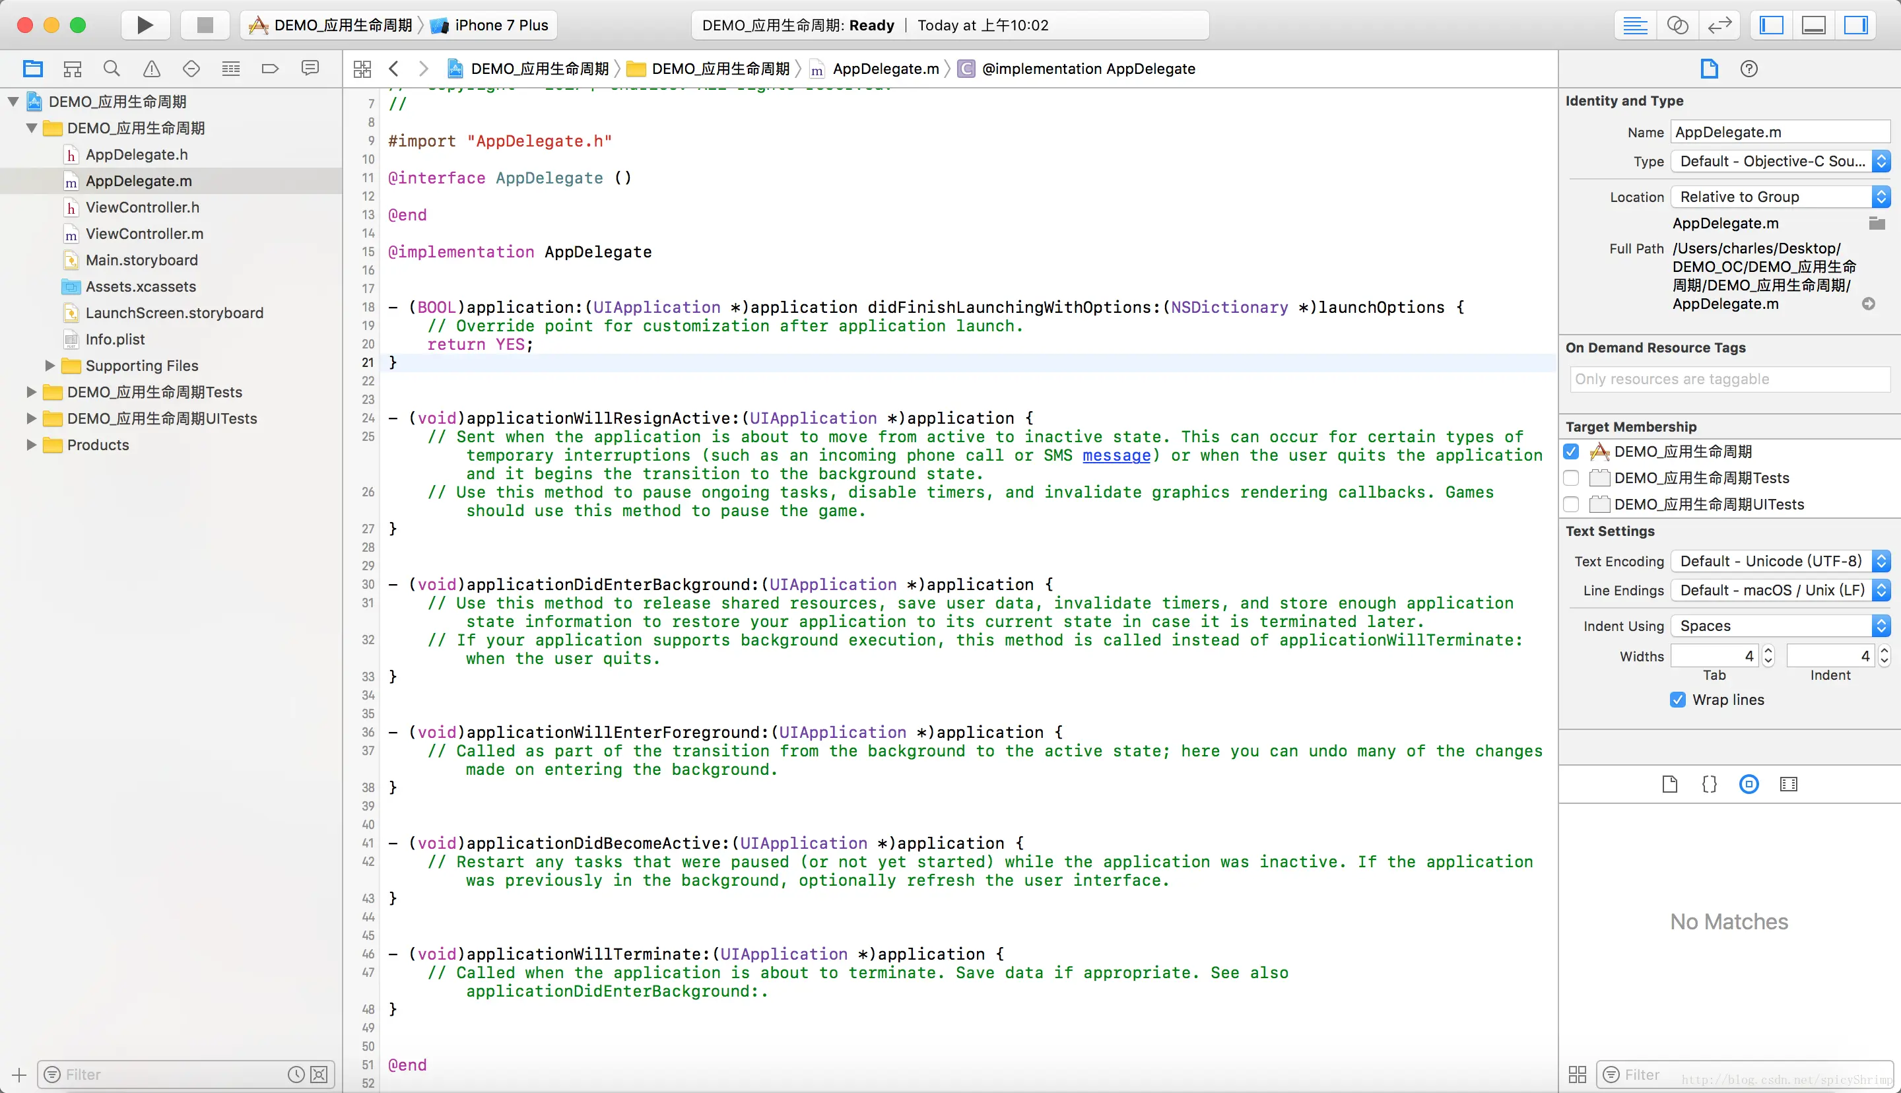
Task: Click AppDelegate.m in the jump bar
Action: coord(885,69)
